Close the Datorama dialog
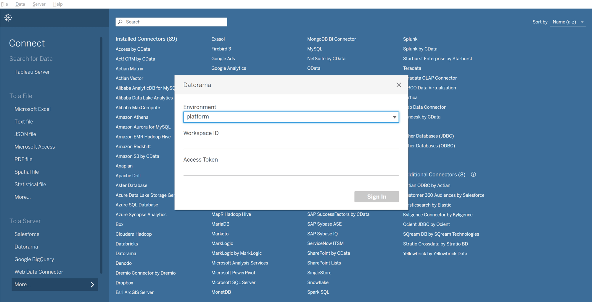The width and height of the screenshot is (592, 302). point(399,85)
